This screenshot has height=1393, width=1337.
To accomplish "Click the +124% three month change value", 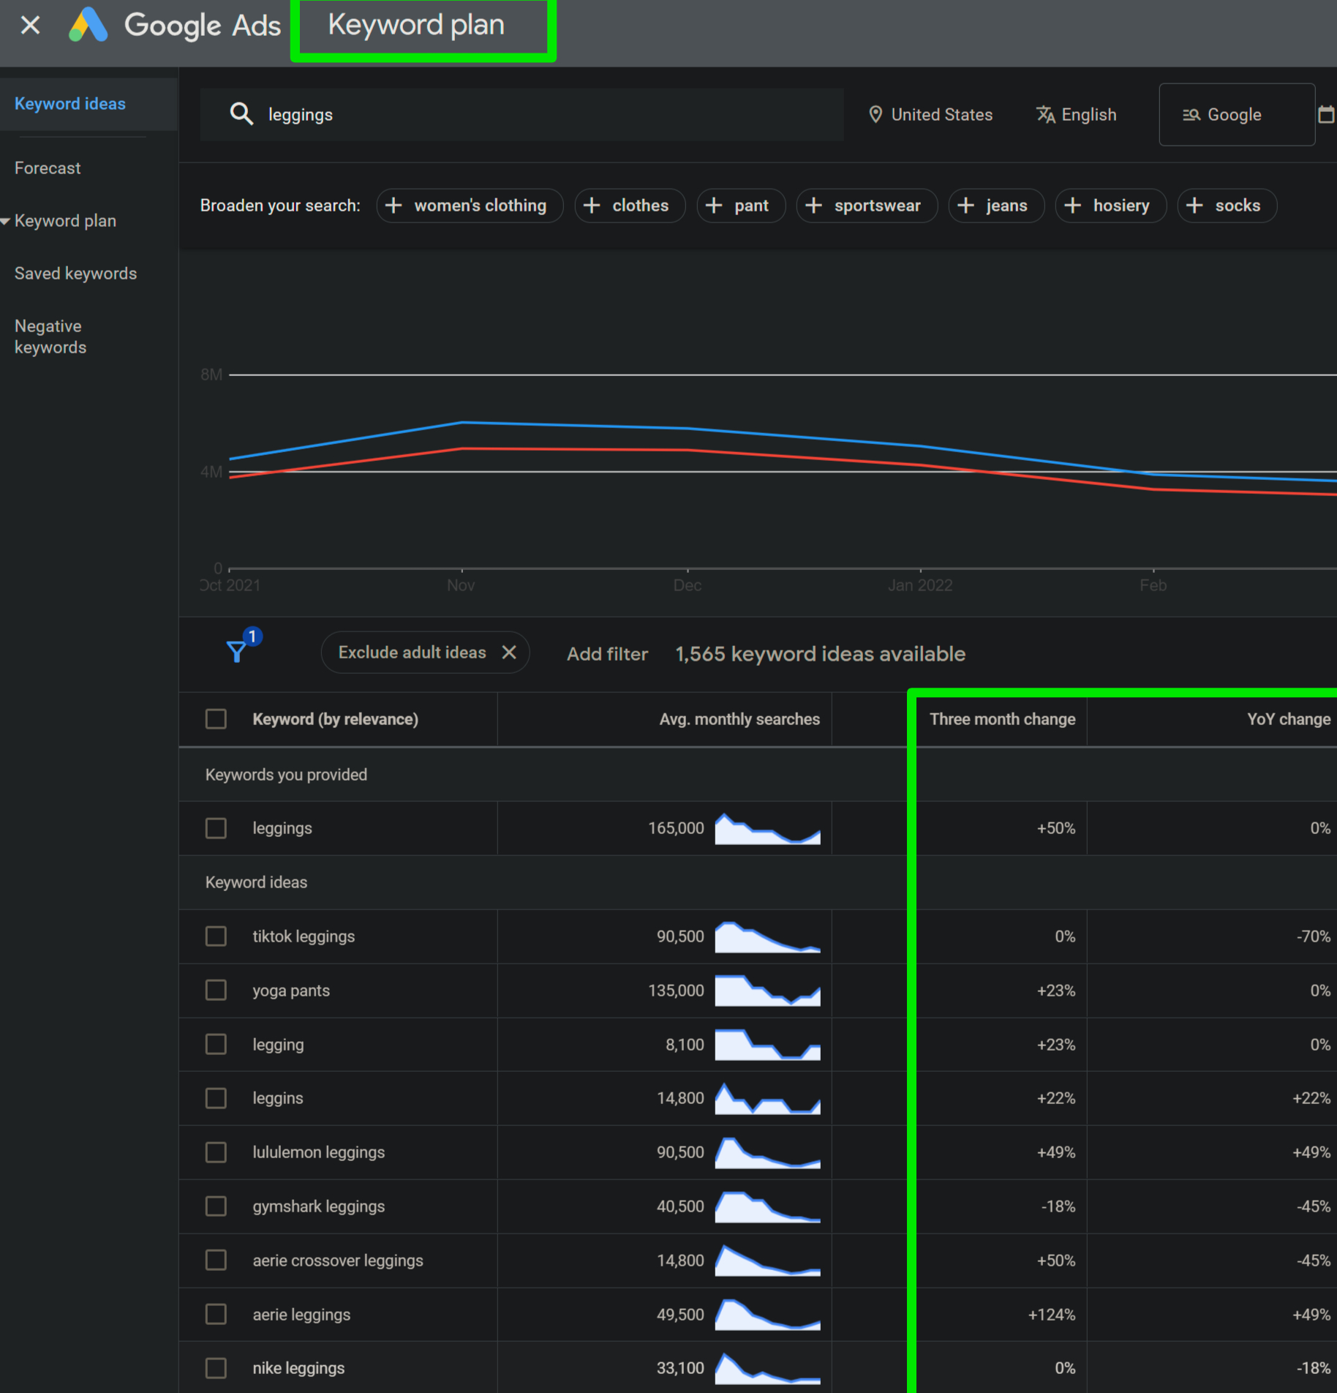I will click(x=1051, y=1315).
